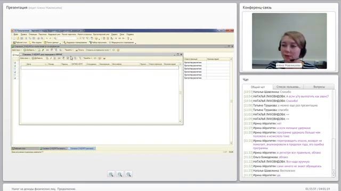Click the inner window's vertical scrollbar down arrow

pos(180,121)
